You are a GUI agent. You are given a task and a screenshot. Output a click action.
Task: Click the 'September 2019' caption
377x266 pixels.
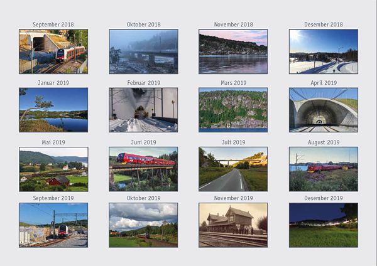click(53, 198)
